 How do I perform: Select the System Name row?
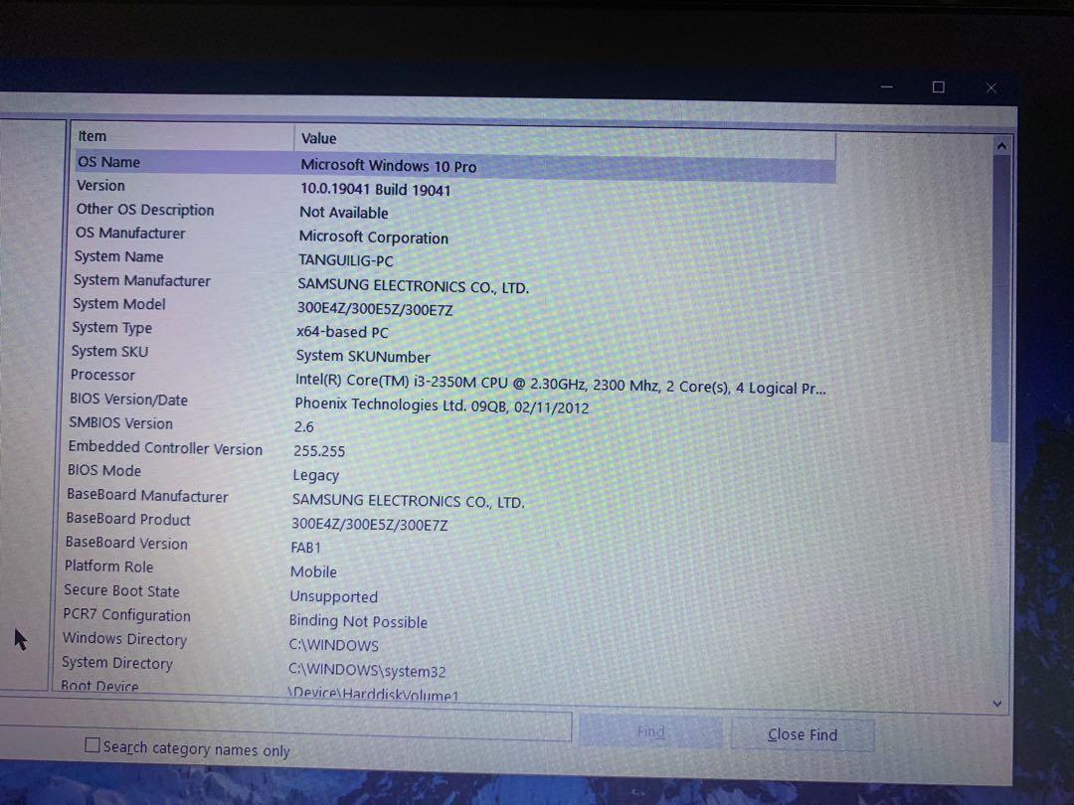[118, 256]
